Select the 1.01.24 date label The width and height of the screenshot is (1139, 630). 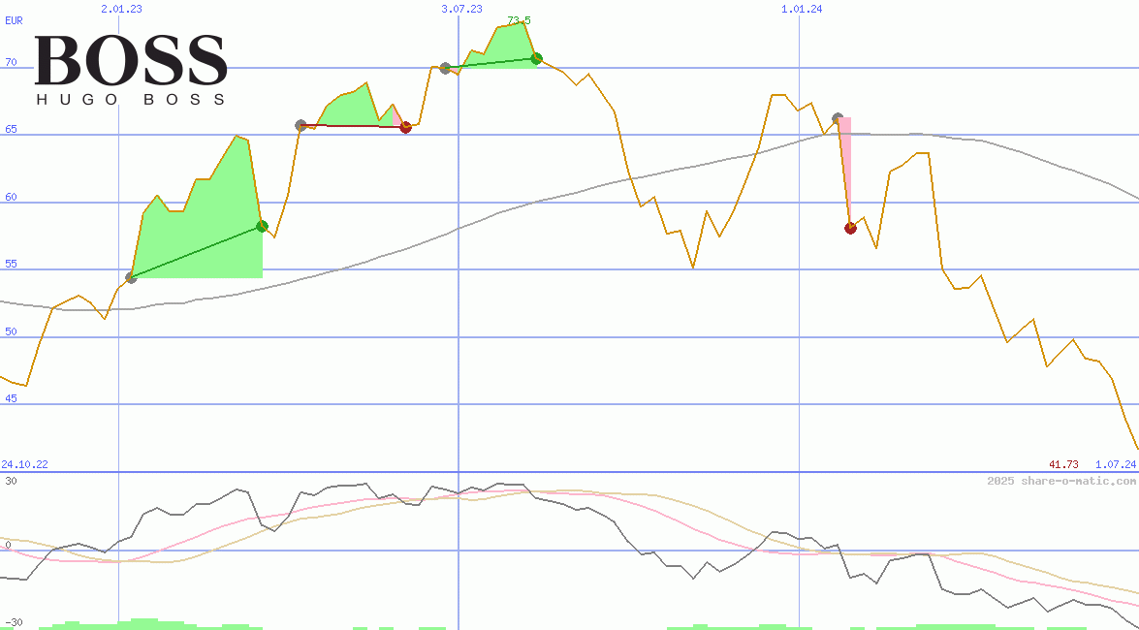pos(802,9)
